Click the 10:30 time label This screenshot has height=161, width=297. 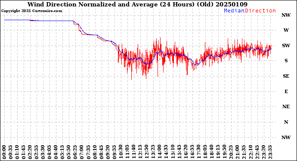tap(121, 152)
